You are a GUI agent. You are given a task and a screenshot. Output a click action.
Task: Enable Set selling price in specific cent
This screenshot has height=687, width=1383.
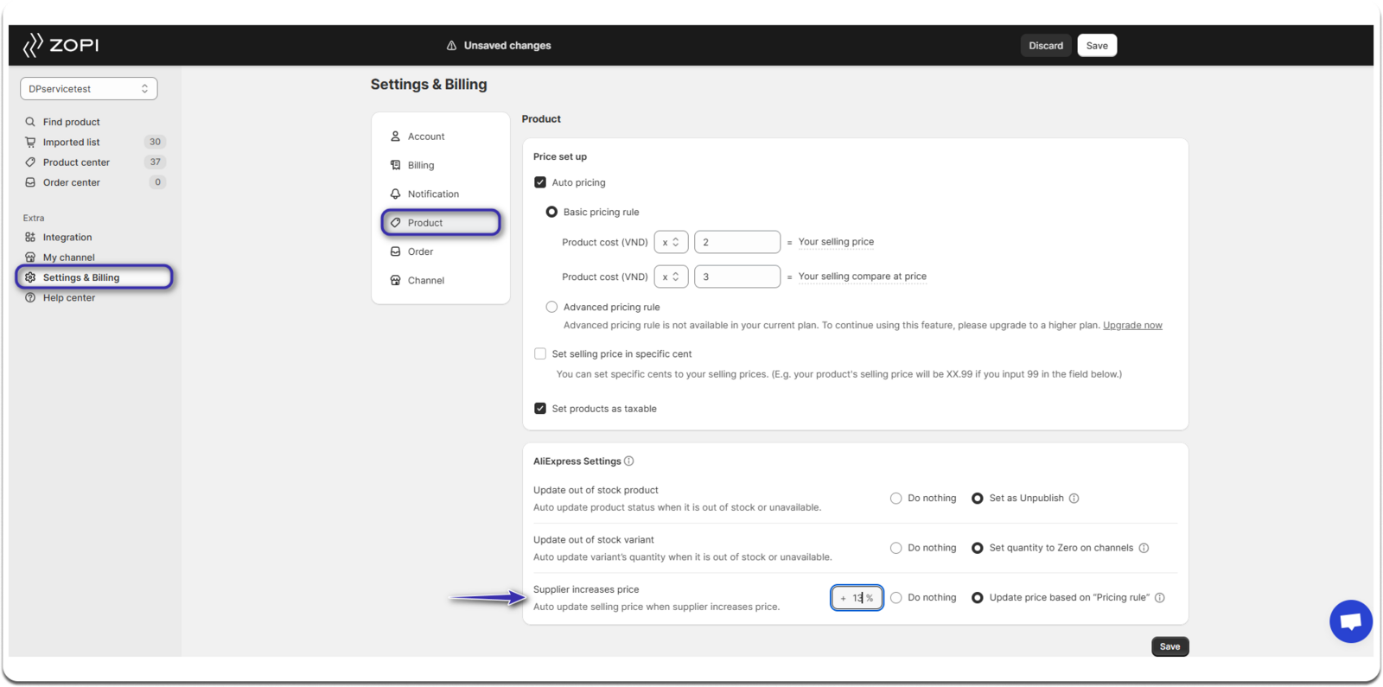(540, 353)
